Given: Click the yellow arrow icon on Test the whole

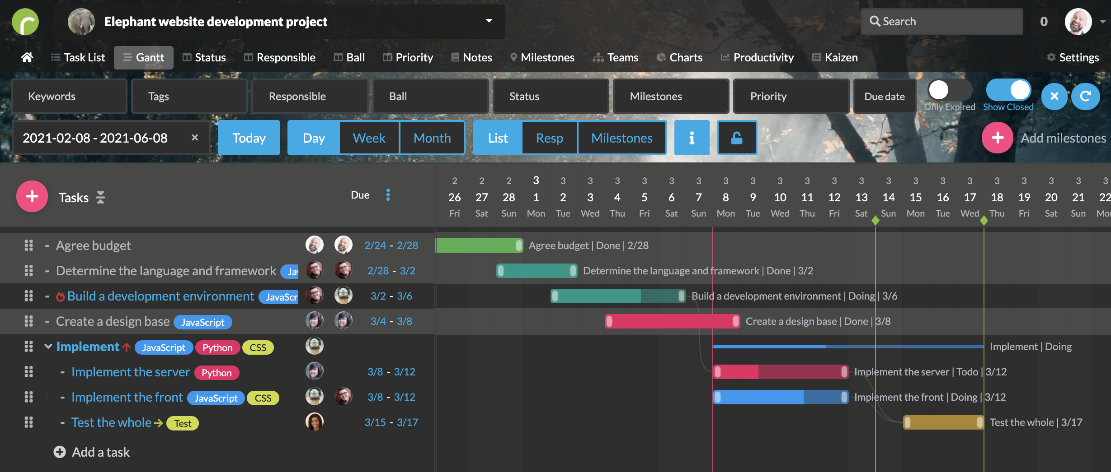Looking at the screenshot, I should (x=158, y=423).
